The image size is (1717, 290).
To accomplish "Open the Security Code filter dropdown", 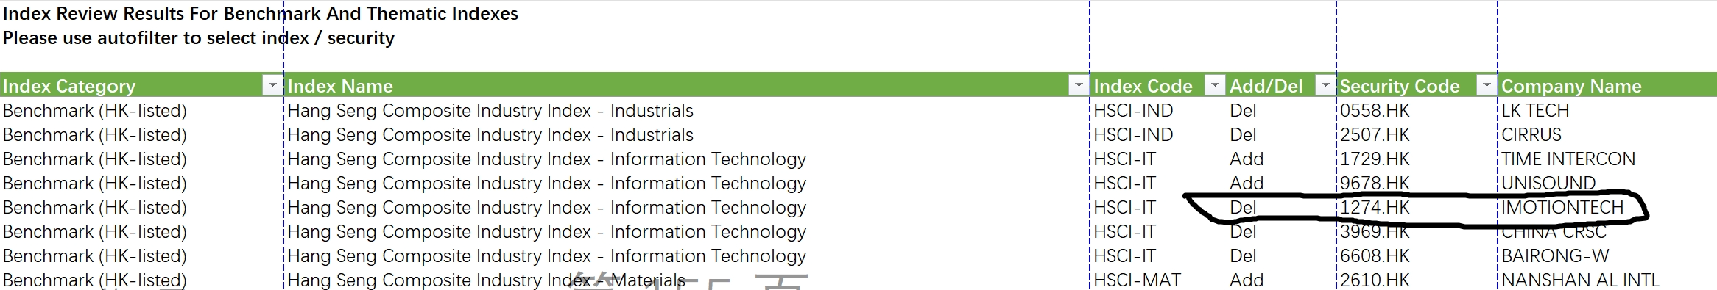I will pyautogui.click(x=1487, y=86).
